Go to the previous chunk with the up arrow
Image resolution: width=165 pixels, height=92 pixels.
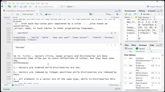tap(97, 14)
